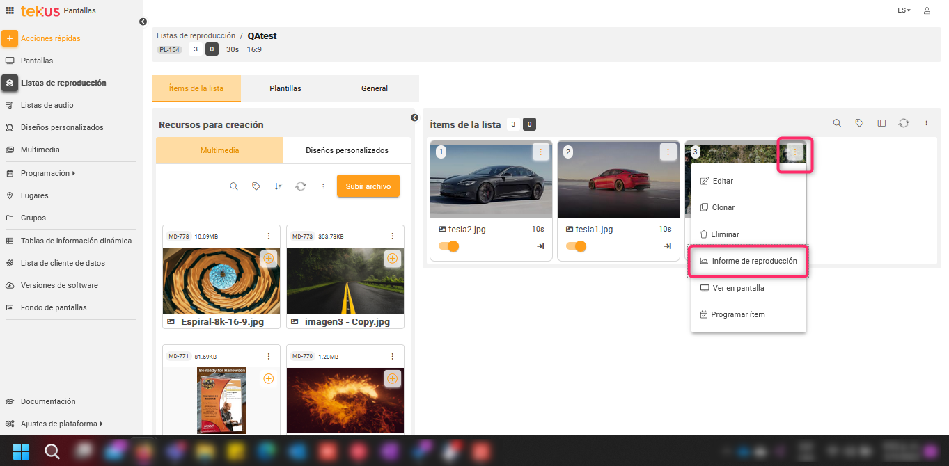Collapse the left sidebar with arrow button
Viewport: 949px width, 466px height.
[143, 22]
